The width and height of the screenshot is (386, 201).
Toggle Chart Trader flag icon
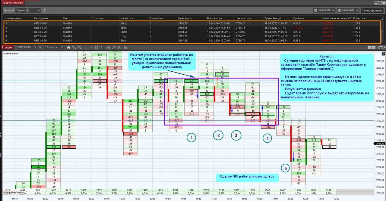coord(103,47)
